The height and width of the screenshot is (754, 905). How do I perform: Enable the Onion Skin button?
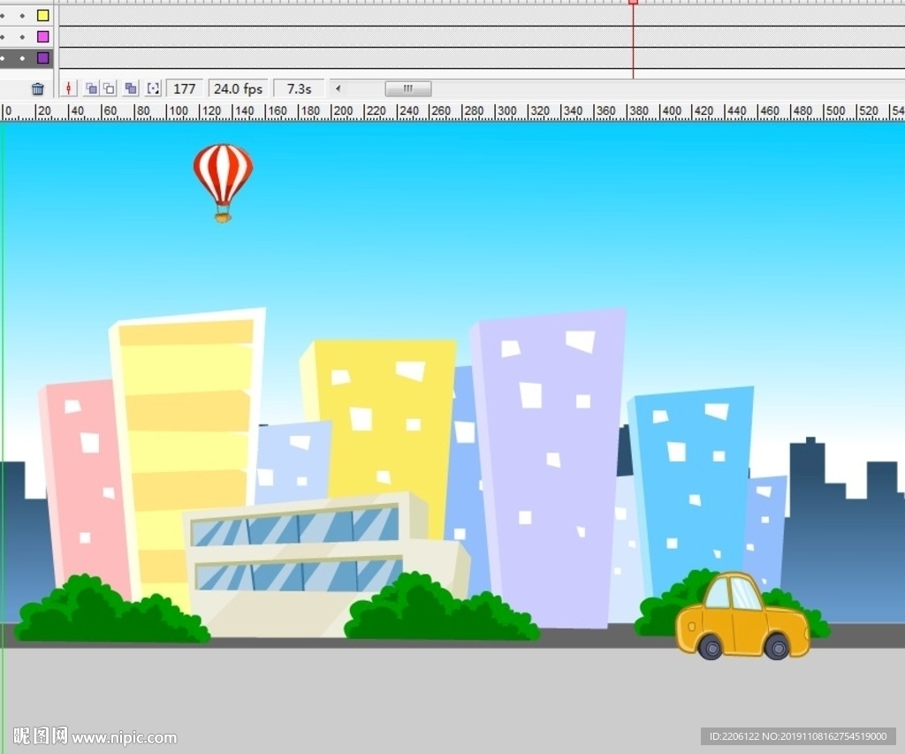(x=91, y=88)
